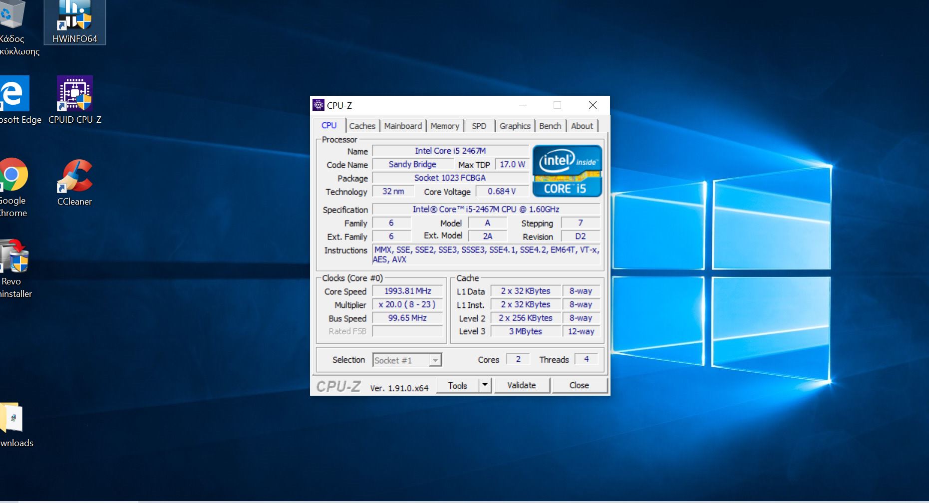Open the HWiNFO64 desktop shortcut

coord(75,22)
